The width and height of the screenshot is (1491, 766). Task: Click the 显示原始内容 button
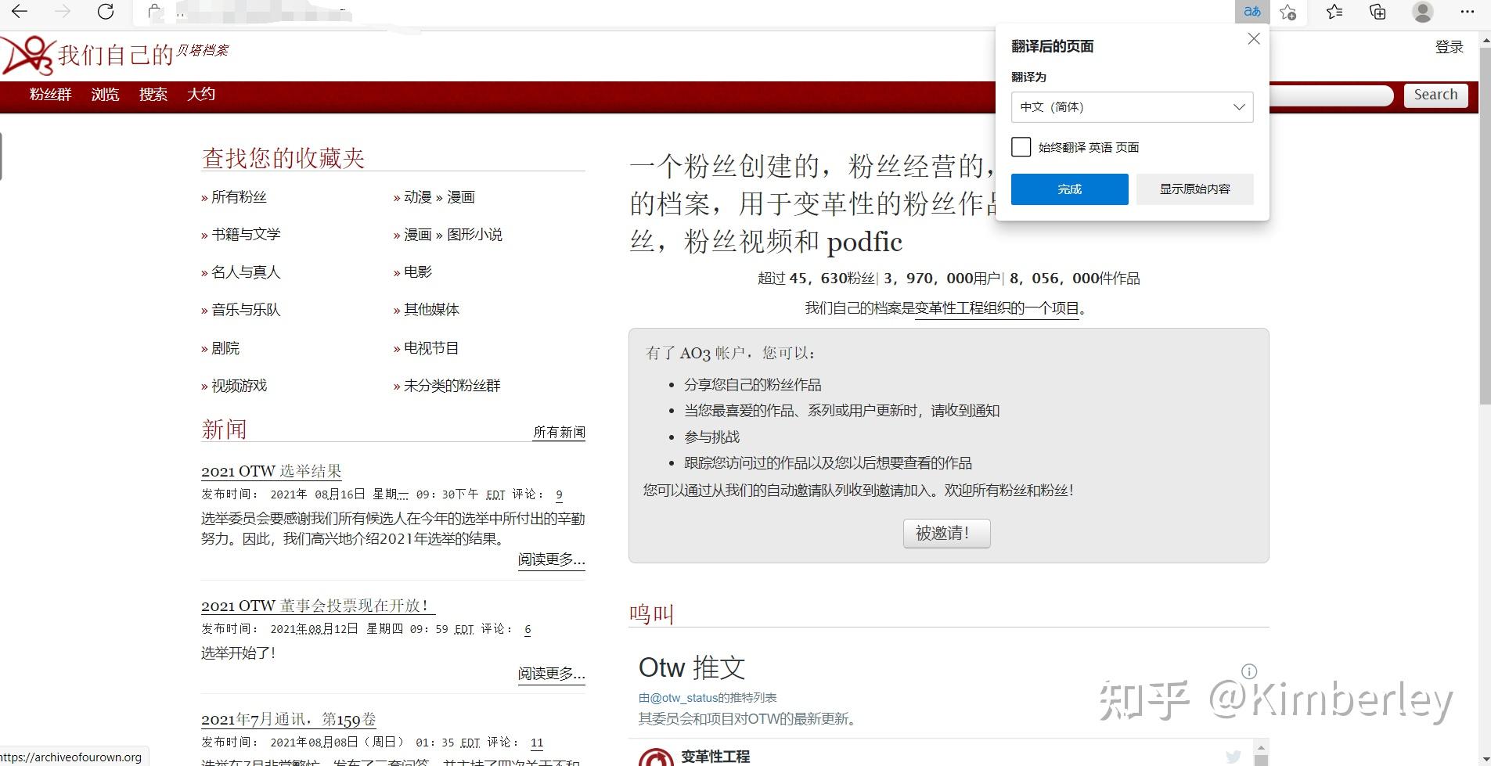[x=1194, y=189]
